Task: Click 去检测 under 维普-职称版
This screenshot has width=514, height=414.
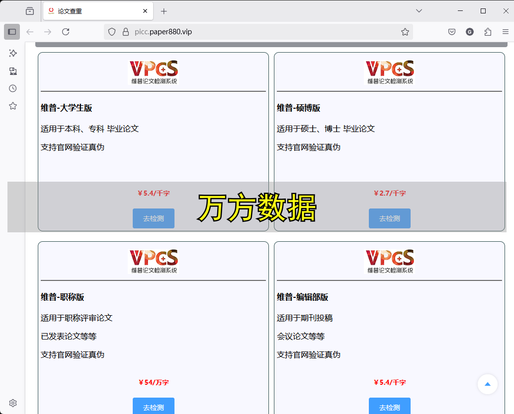Action: (x=154, y=406)
